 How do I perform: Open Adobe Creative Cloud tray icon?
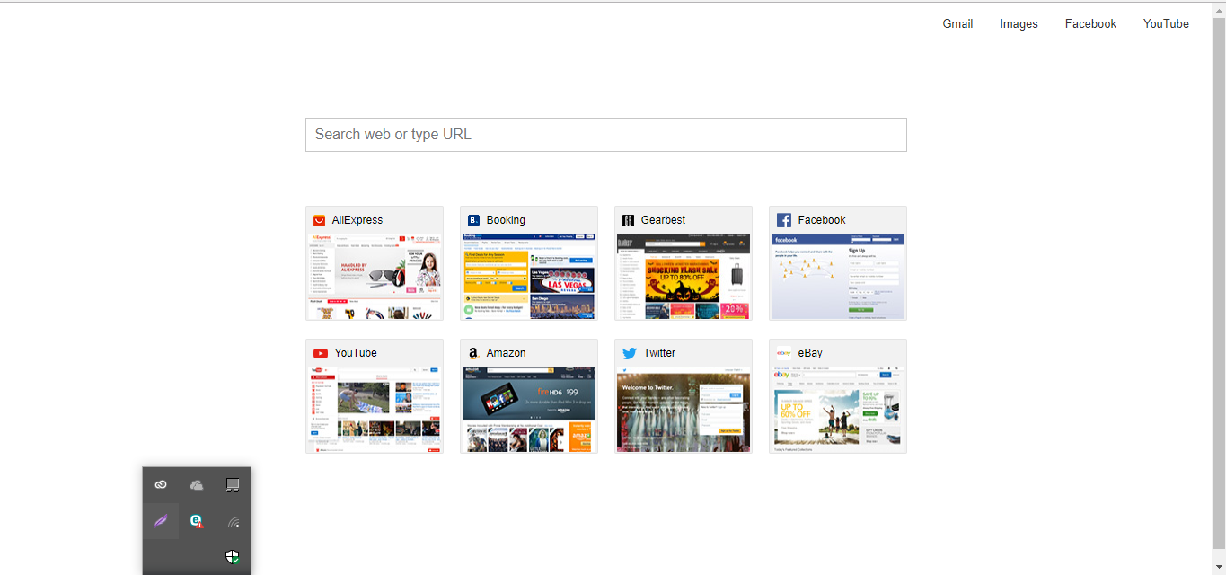pos(161,485)
